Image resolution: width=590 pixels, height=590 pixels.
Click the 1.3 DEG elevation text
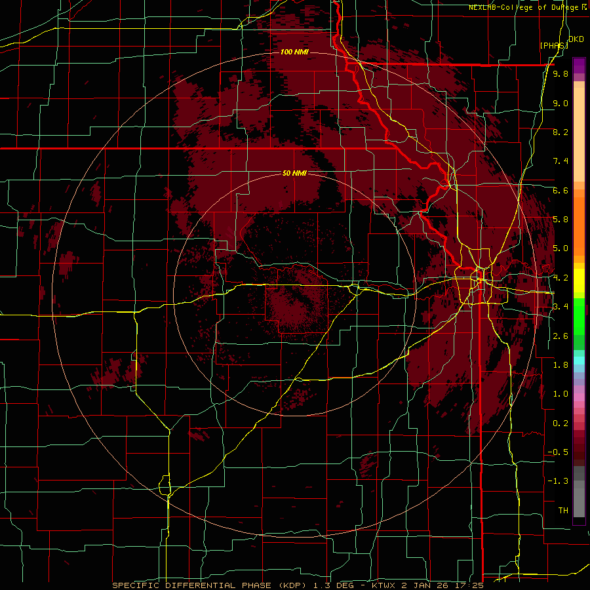point(336,585)
